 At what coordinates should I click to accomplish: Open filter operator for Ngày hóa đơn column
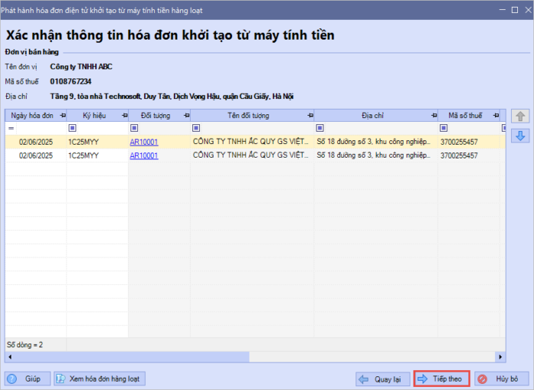click(11, 128)
